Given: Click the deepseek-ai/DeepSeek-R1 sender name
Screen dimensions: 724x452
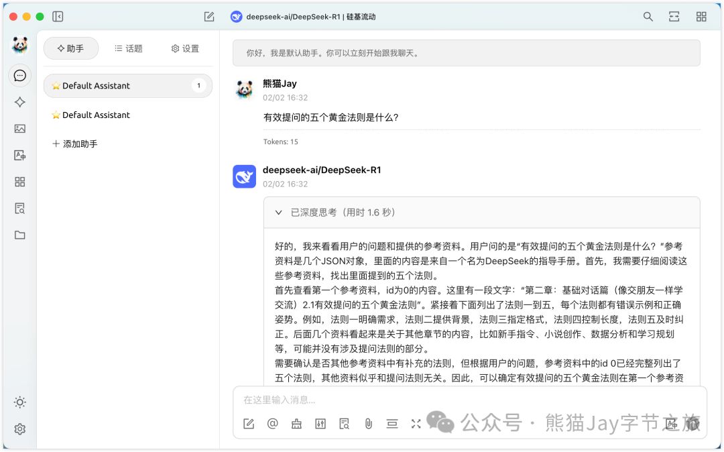Looking at the screenshot, I should (322, 170).
